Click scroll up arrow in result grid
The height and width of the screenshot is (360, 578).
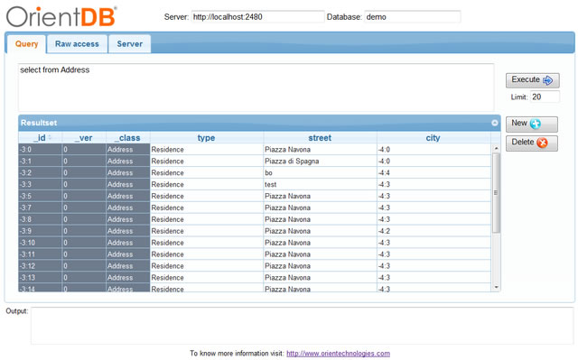point(496,148)
